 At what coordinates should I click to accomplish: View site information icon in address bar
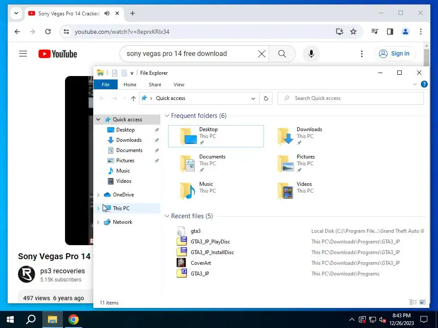[66, 32]
